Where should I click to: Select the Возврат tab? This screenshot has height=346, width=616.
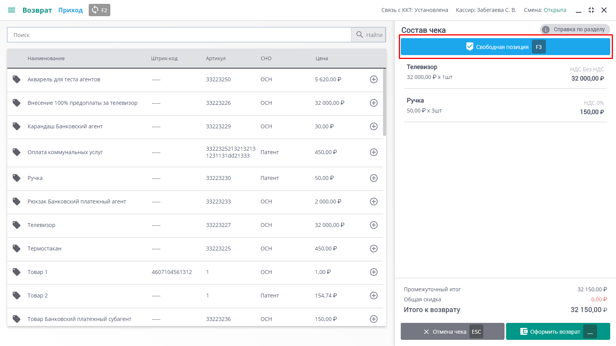[37, 10]
